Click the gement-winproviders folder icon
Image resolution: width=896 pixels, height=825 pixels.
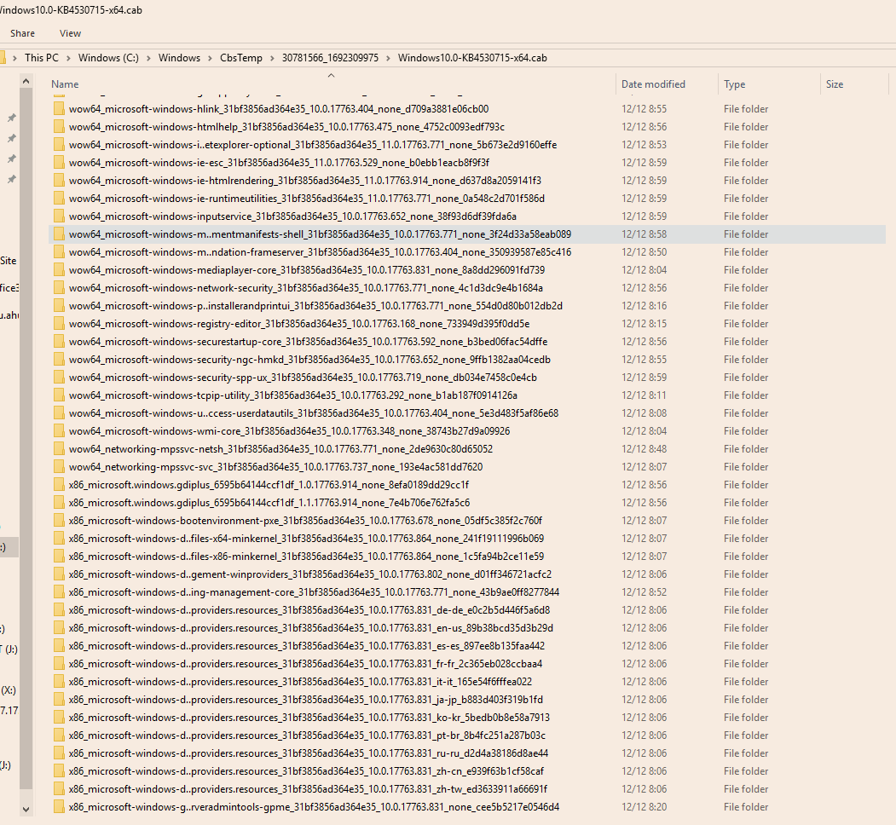coord(58,574)
